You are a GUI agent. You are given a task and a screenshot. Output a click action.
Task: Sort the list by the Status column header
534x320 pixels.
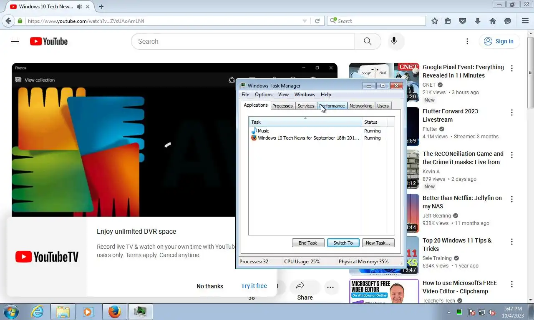tap(375, 122)
